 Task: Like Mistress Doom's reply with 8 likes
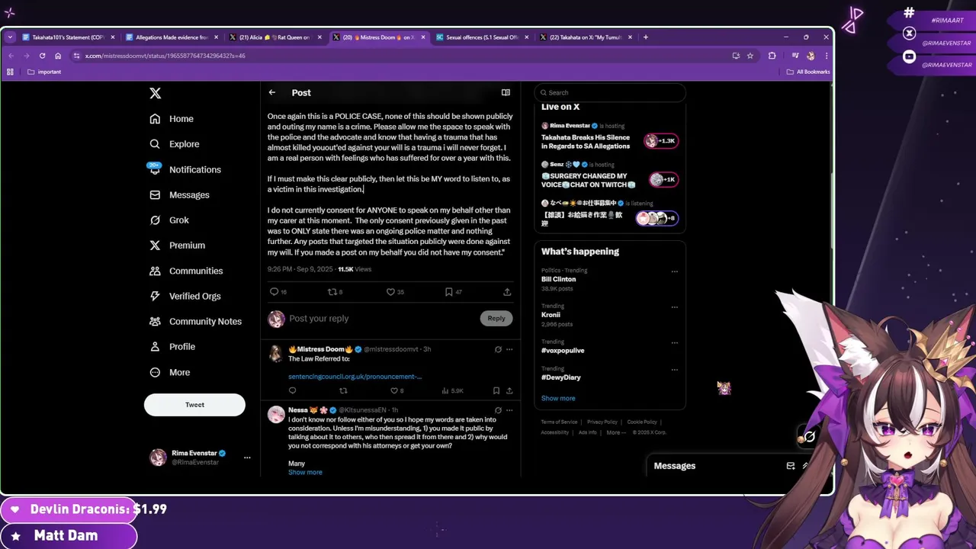pos(396,391)
